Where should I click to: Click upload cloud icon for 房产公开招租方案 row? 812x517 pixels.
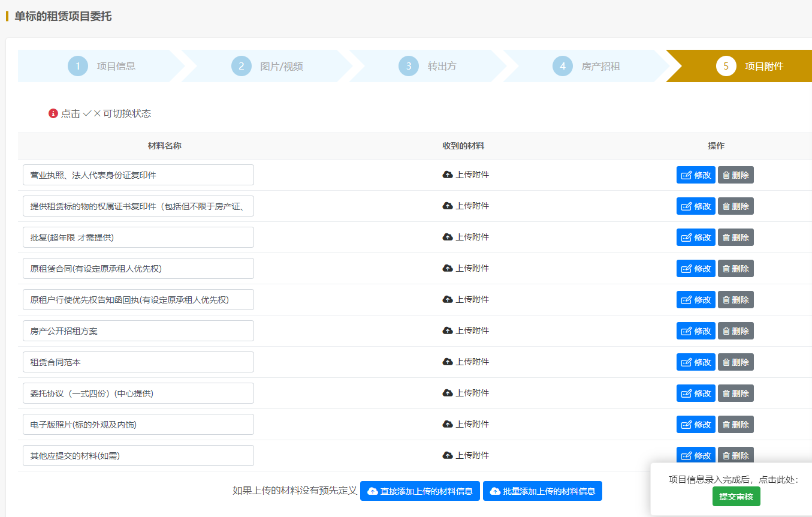(x=447, y=330)
